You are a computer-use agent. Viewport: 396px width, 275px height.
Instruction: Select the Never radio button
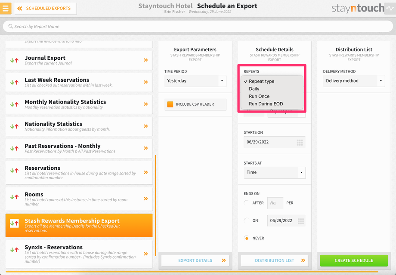point(247,238)
